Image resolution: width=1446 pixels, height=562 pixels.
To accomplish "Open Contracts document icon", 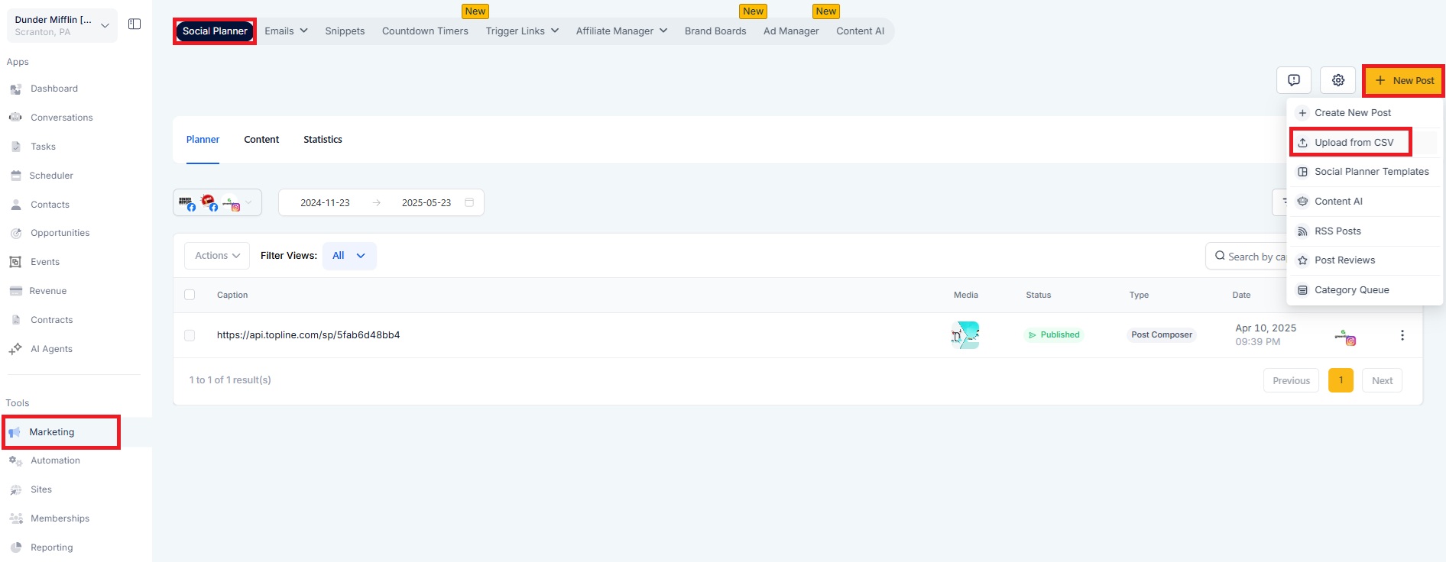I will point(15,320).
